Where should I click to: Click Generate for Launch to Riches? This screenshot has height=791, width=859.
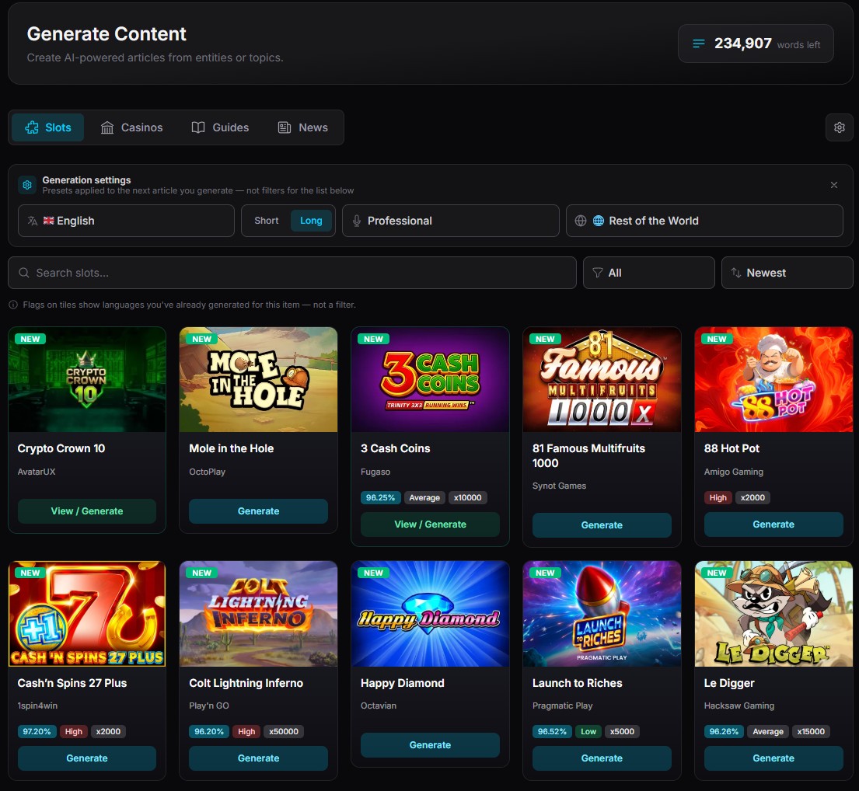pyautogui.click(x=602, y=758)
